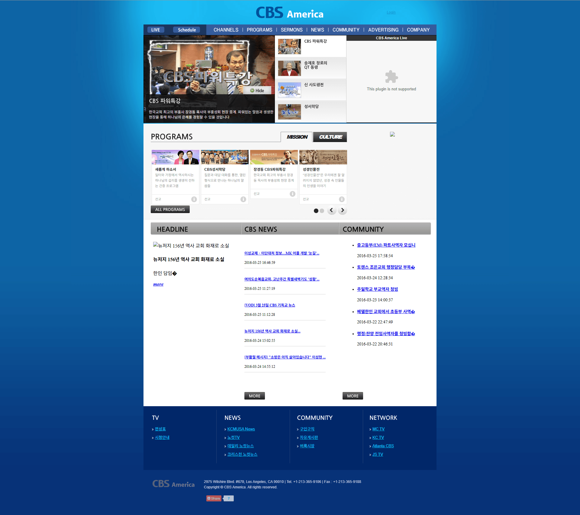Open the 구인구직 footer link
The width and height of the screenshot is (580, 515).
[x=307, y=429]
